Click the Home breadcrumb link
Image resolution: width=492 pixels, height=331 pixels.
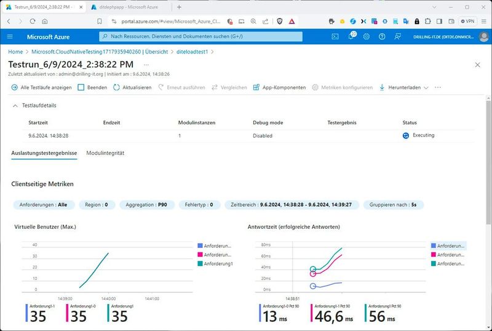[x=15, y=52]
